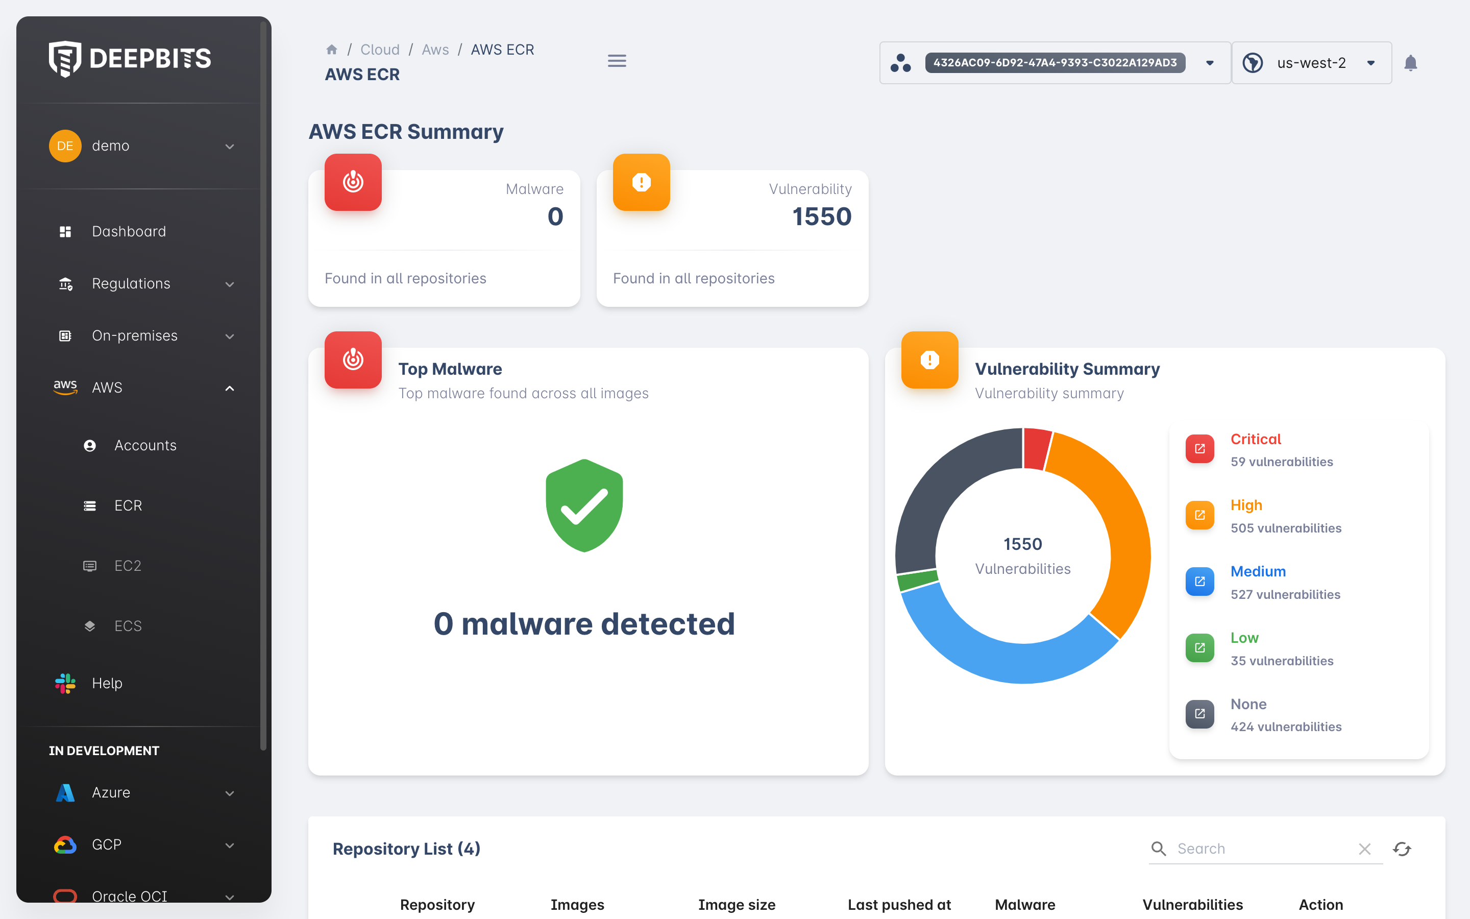Click the Cloud breadcrumb link

point(380,50)
